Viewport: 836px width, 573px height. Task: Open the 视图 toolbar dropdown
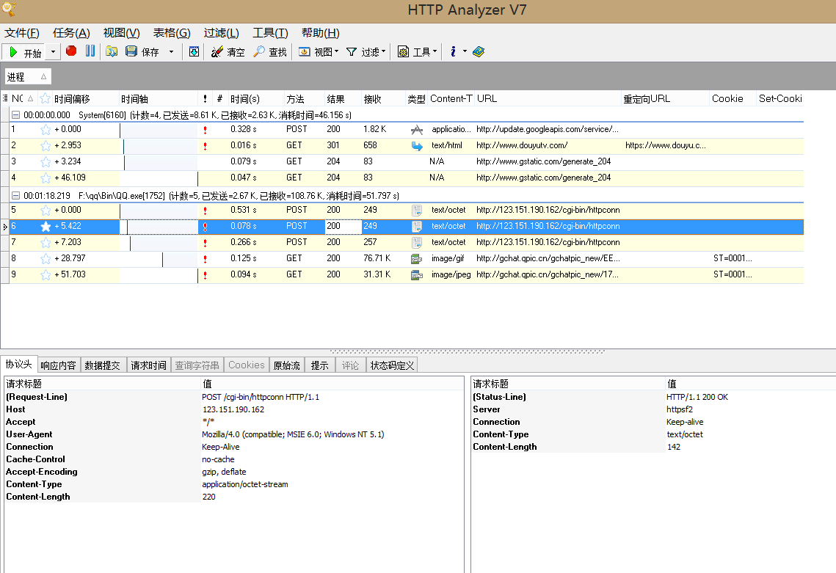319,51
